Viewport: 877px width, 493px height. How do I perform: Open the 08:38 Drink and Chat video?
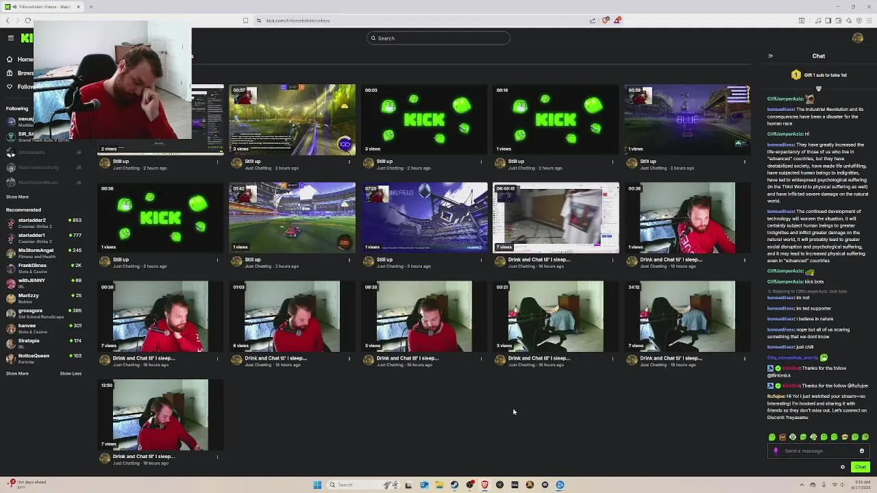click(424, 316)
